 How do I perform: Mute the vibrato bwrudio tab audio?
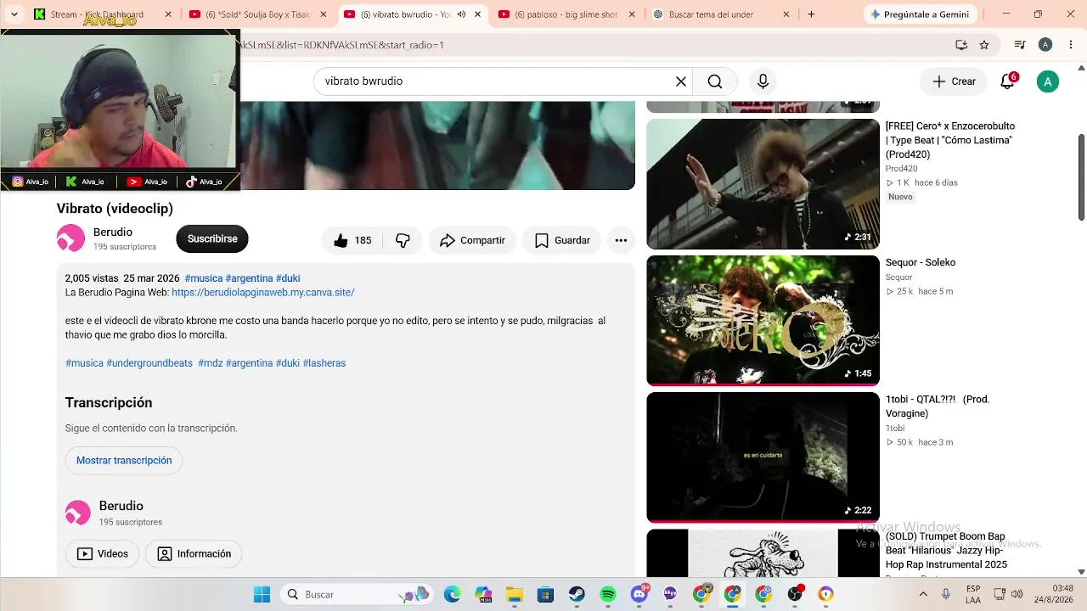pos(461,14)
